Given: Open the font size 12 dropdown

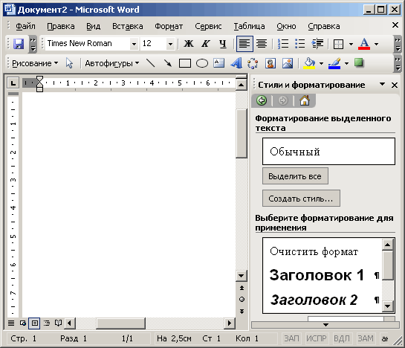Looking at the screenshot, I should (x=170, y=44).
